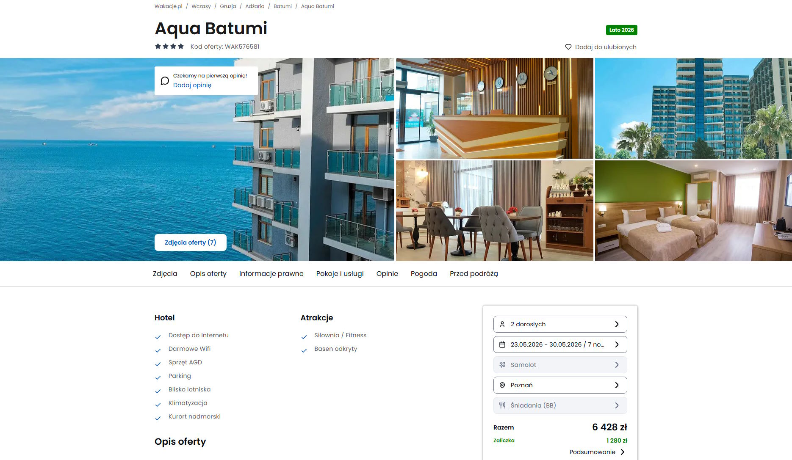Click the person icon beside 2 dorosłych

click(502, 324)
